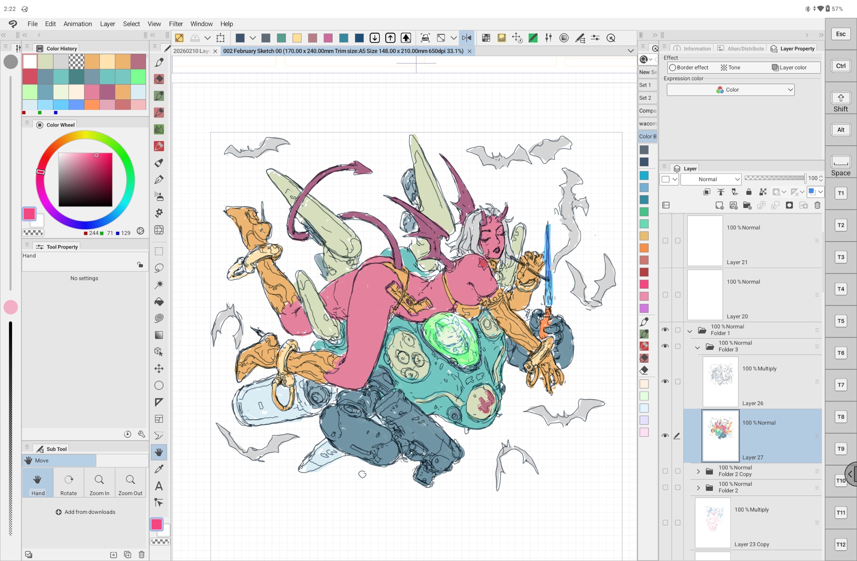Image resolution: width=857 pixels, height=561 pixels.
Task: Select the Text tool
Action: coord(159,486)
